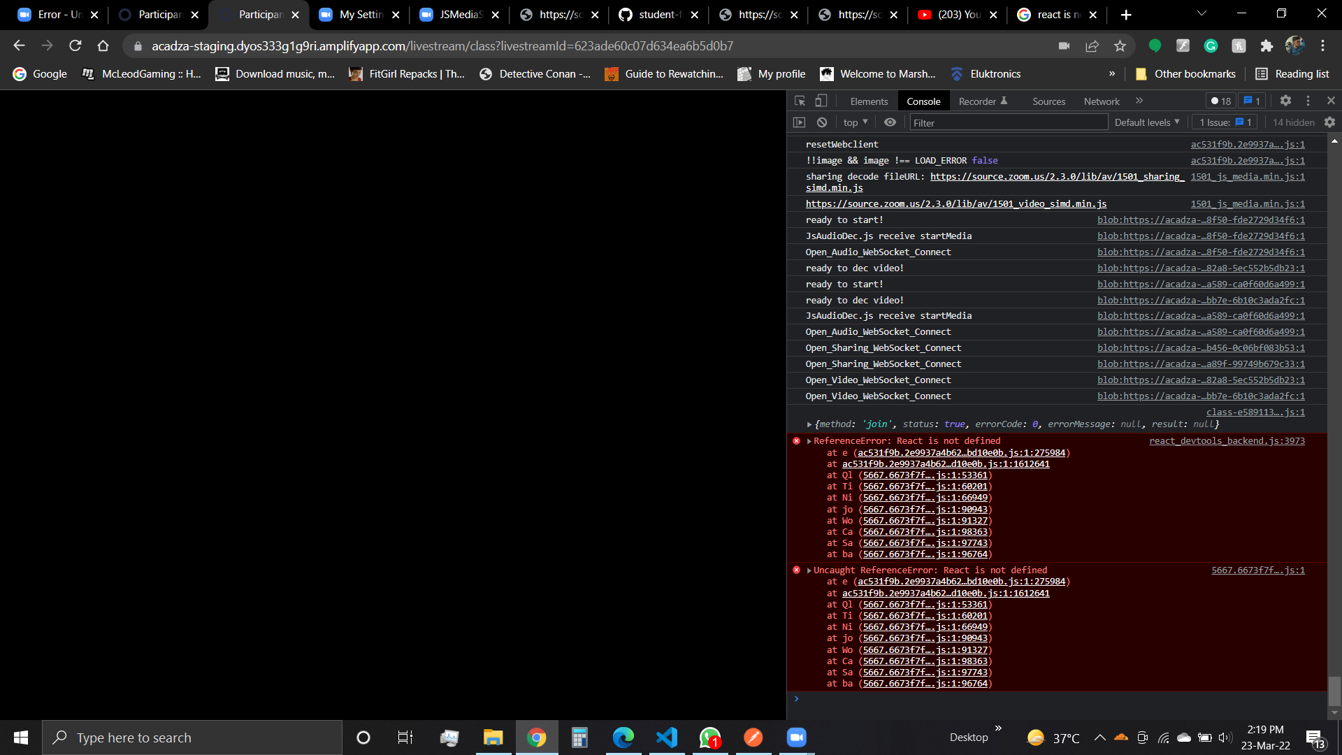The image size is (1342, 755).
Task: Open the Extensions puzzle icon
Action: tap(1267, 46)
